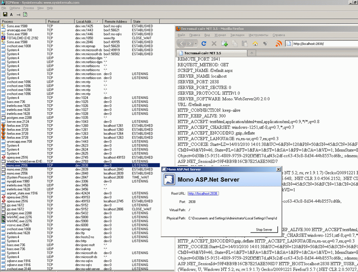
Task: Select the WebDev.WebServer.EXE process row
Action: [x=80, y=161]
